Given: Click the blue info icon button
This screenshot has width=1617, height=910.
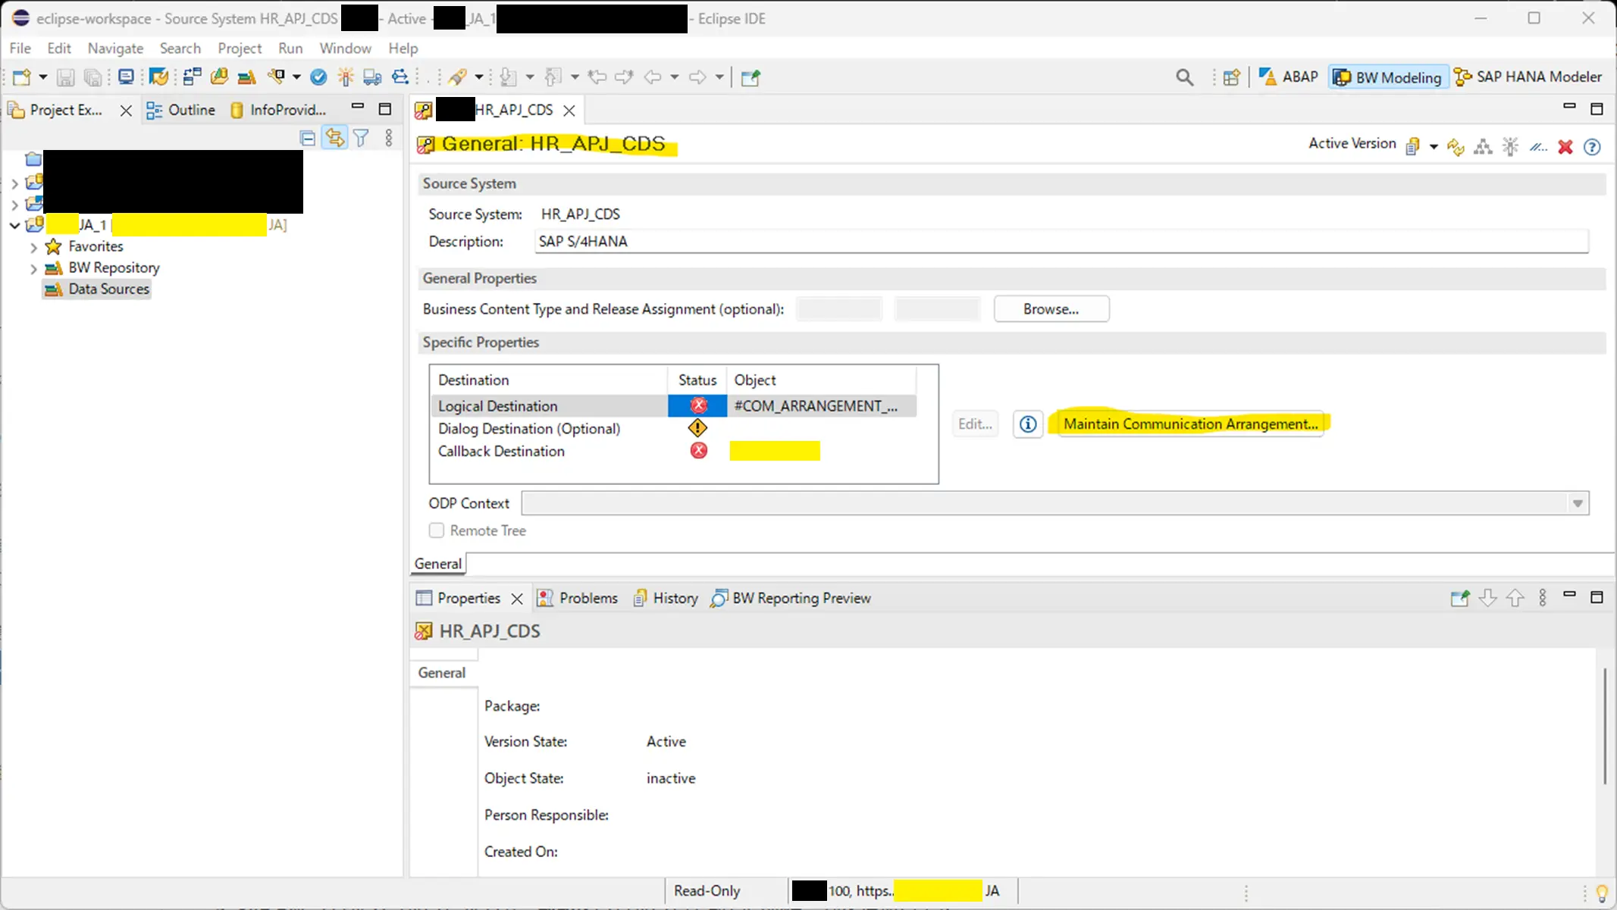Looking at the screenshot, I should [x=1028, y=424].
